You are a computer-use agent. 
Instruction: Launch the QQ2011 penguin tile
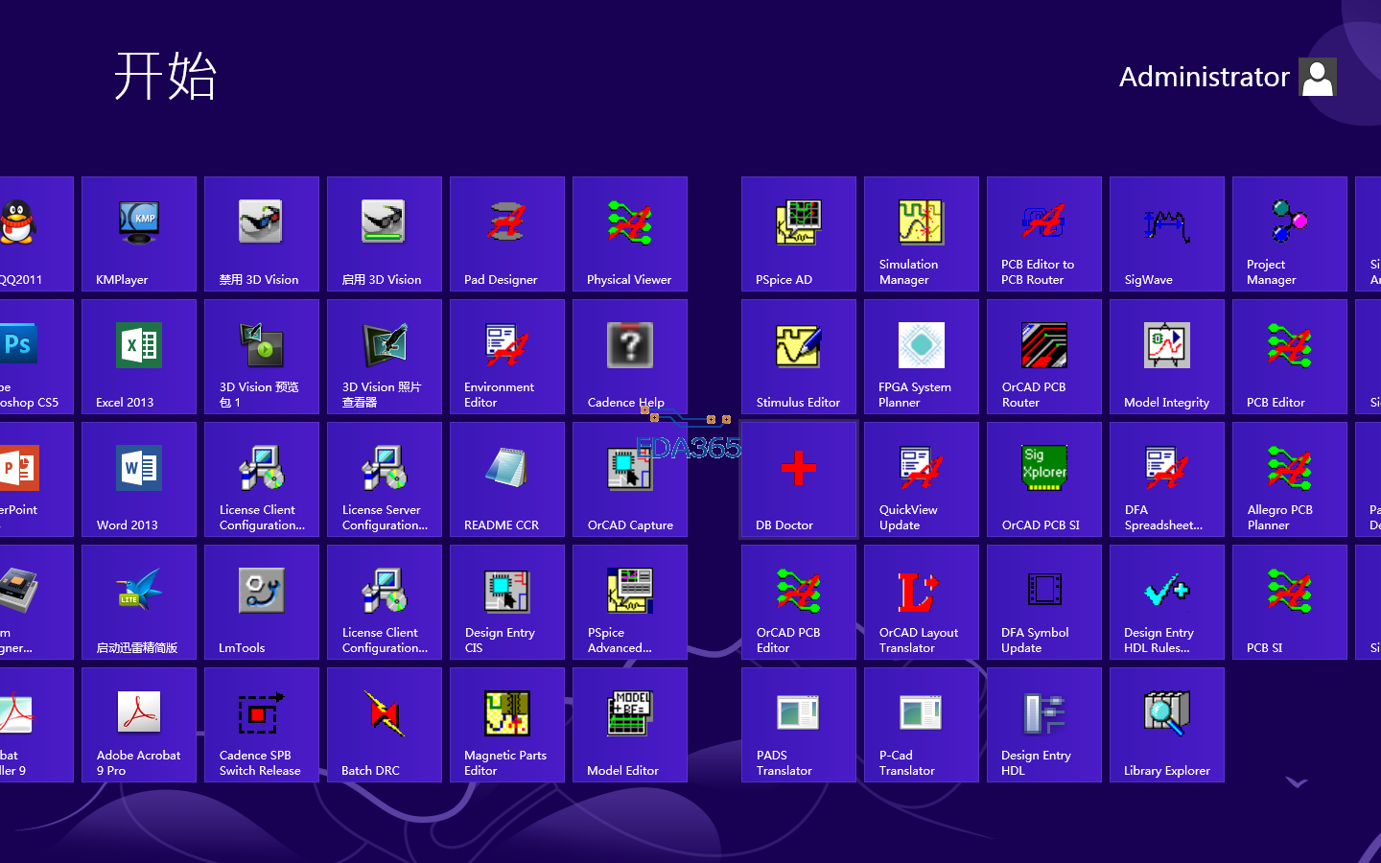(x=36, y=234)
